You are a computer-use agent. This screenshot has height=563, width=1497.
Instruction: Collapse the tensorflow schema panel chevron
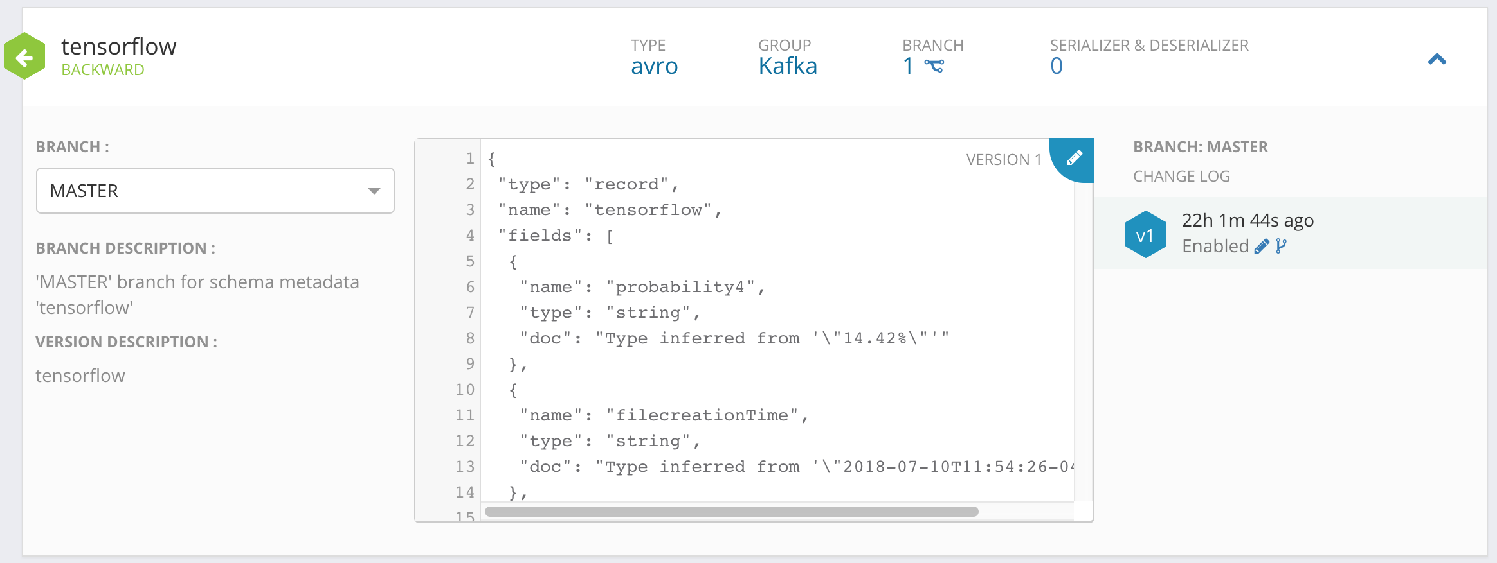[x=1437, y=60]
